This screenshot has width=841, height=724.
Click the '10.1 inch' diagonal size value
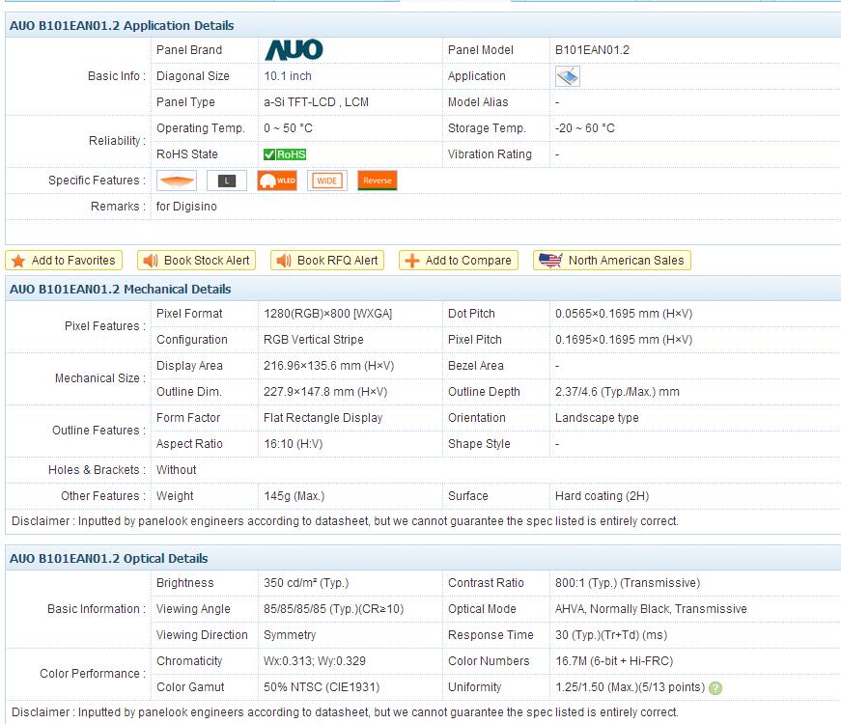click(288, 76)
